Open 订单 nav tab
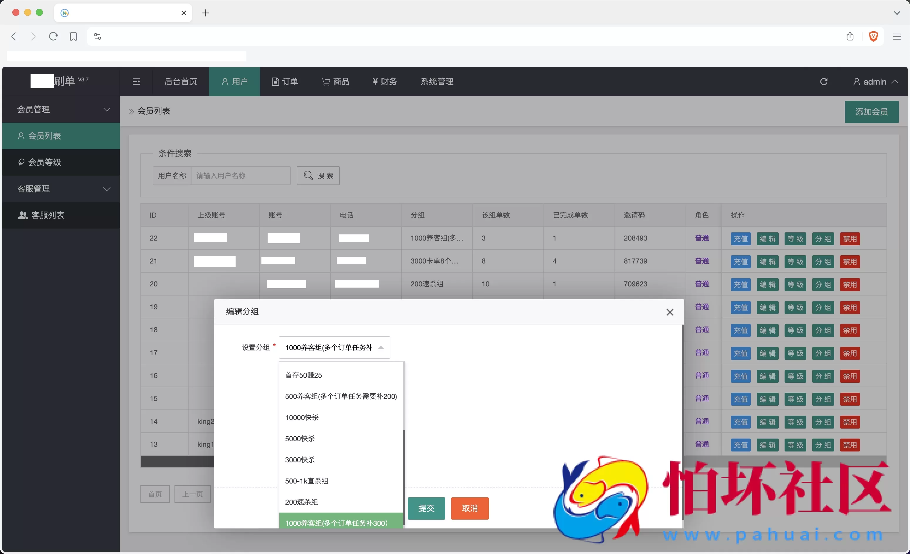 [285, 82]
